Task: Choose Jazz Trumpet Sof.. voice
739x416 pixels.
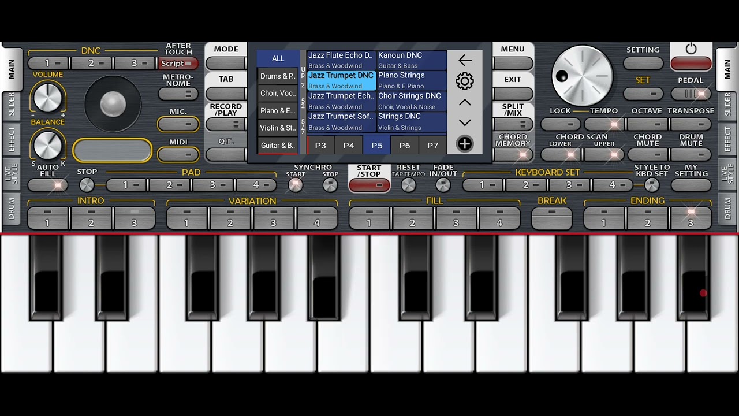Action: (x=341, y=122)
